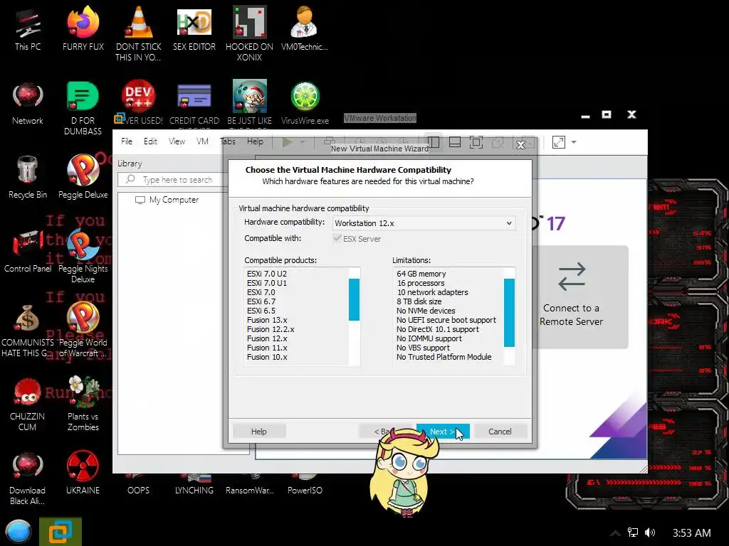The height and width of the screenshot is (546, 729).
Task: Click Connect to a Remote Server tile
Action: [x=572, y=297]
